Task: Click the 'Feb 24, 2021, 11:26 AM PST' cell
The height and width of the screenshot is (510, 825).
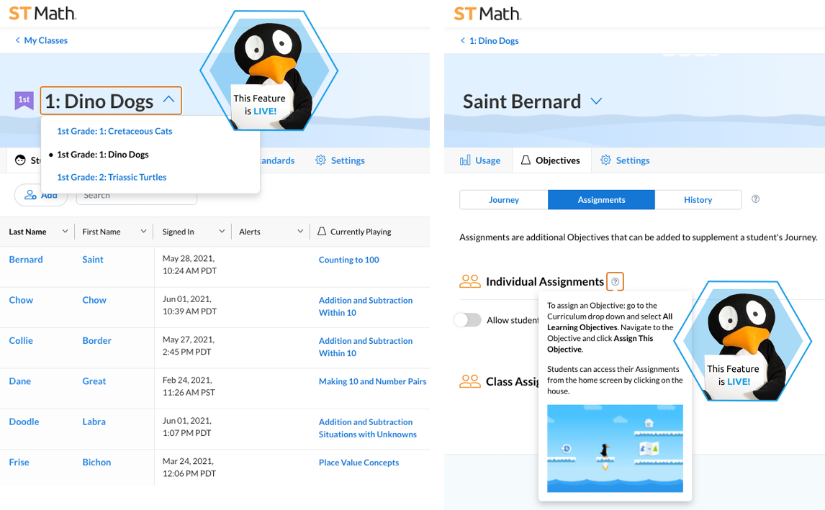Action: 189,386
